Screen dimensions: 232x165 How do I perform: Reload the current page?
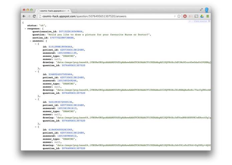(x=34, y=16)
